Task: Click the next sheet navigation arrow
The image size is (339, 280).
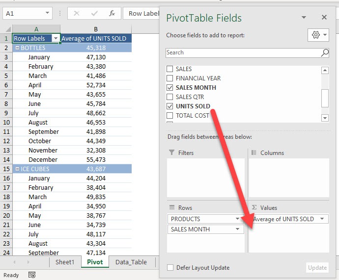Action: click(28, 262)
